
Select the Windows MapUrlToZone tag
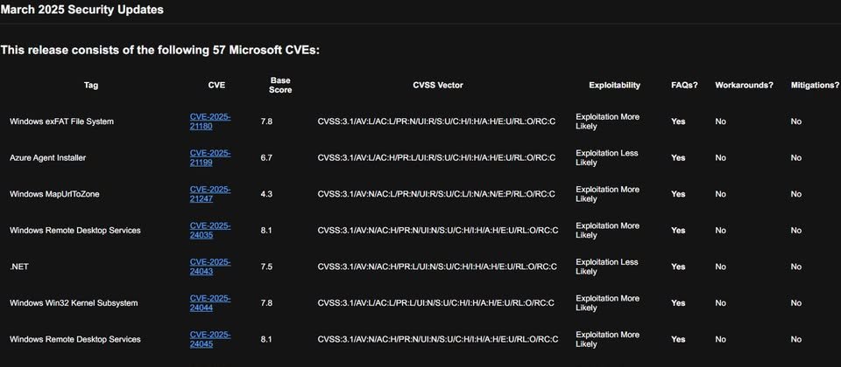tap(54, 194)
